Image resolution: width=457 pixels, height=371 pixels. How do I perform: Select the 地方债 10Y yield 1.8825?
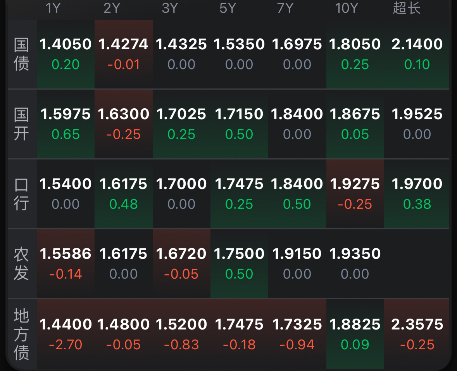(355, 334)
